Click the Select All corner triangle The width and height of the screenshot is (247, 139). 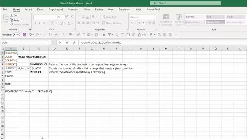3,49
